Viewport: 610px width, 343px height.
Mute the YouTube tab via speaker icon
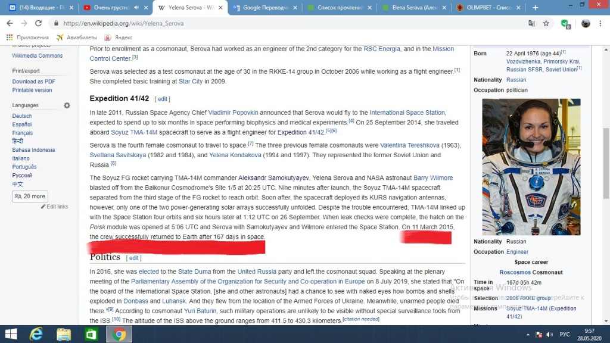136,7
